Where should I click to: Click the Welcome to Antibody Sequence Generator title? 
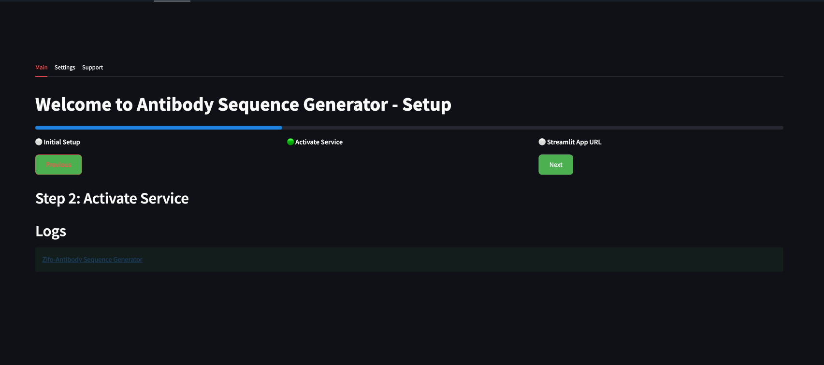[243, 104]
